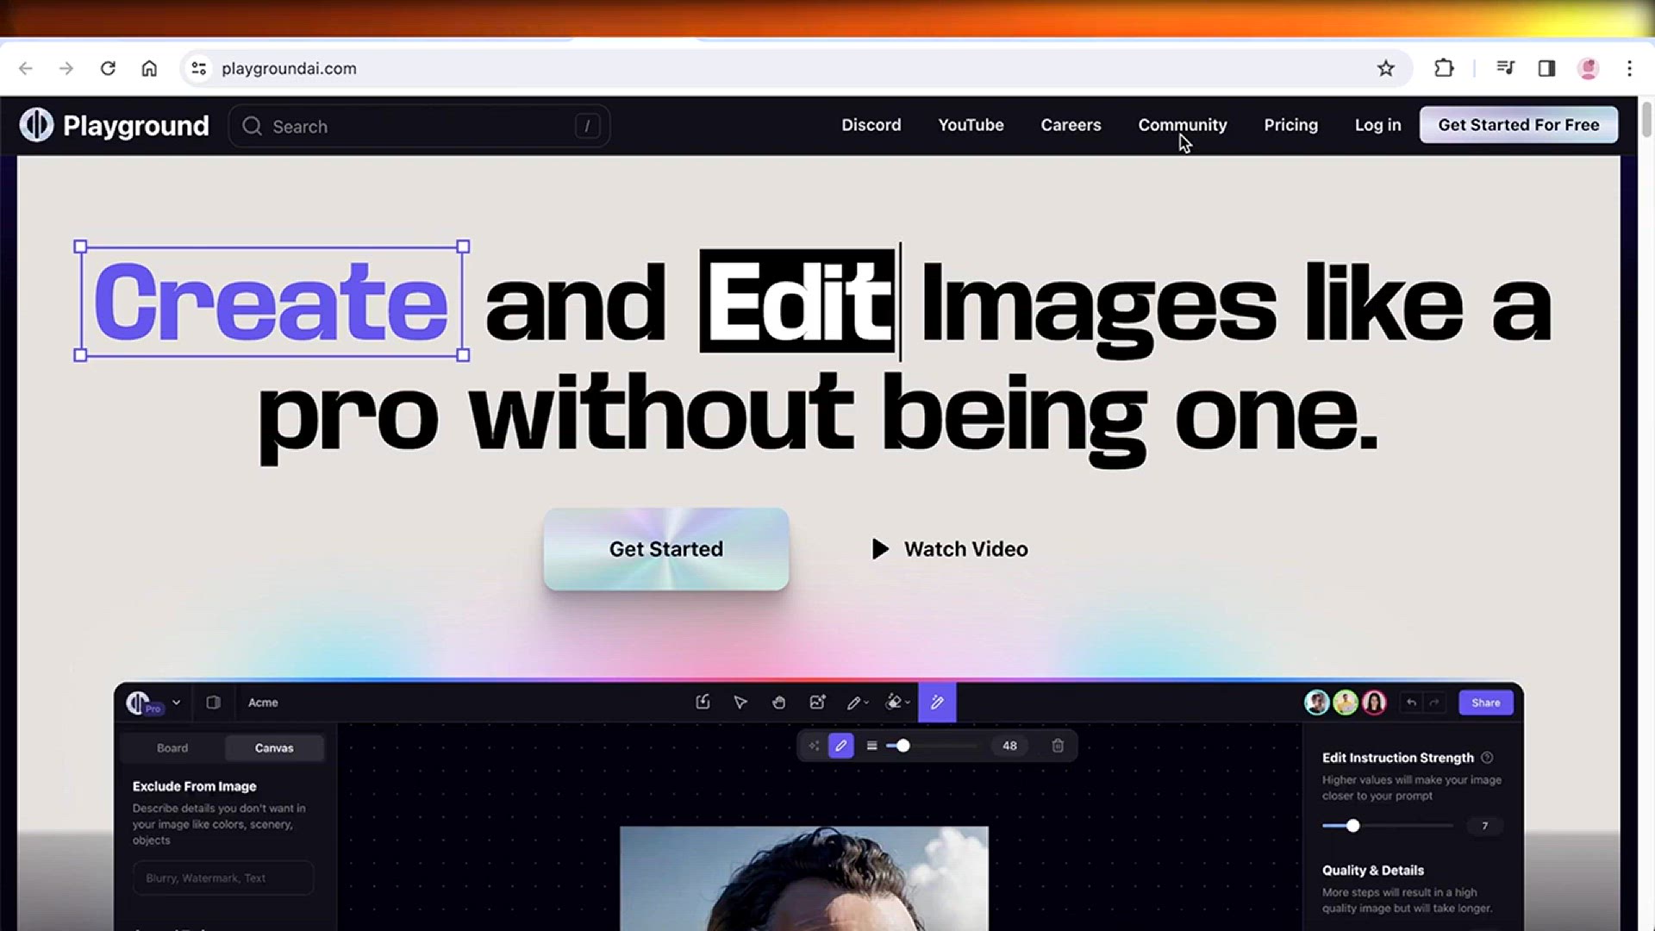Image resolution: width=1655 pixels, height=931 pixels.
Task: Click the Edit Instruction Strength help icon
Action: 1487,758
